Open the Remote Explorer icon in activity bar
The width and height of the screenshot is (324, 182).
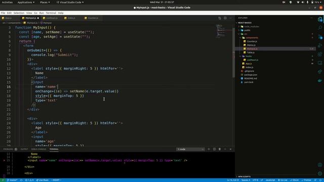[320, 63]
